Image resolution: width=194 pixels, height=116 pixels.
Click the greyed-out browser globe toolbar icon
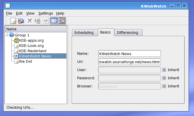[x=46, y=21]
